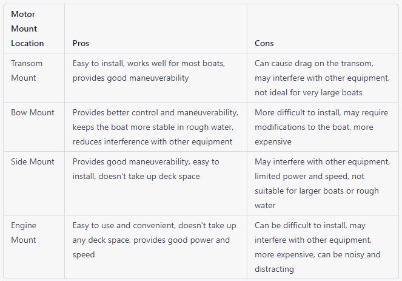Click the Transom Mount cons cell
The height and width of the screenshot is (281, 402).
pos(322,78)
